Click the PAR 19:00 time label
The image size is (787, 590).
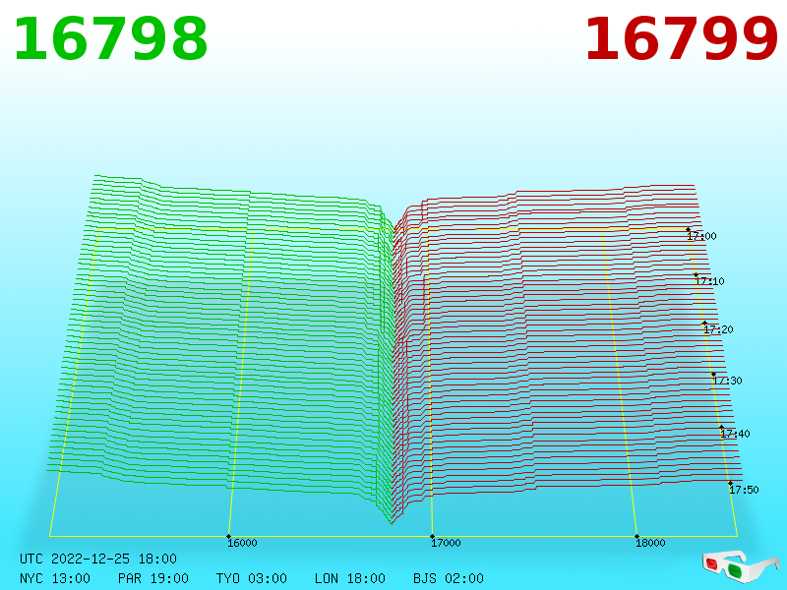(x=153, y=578)
